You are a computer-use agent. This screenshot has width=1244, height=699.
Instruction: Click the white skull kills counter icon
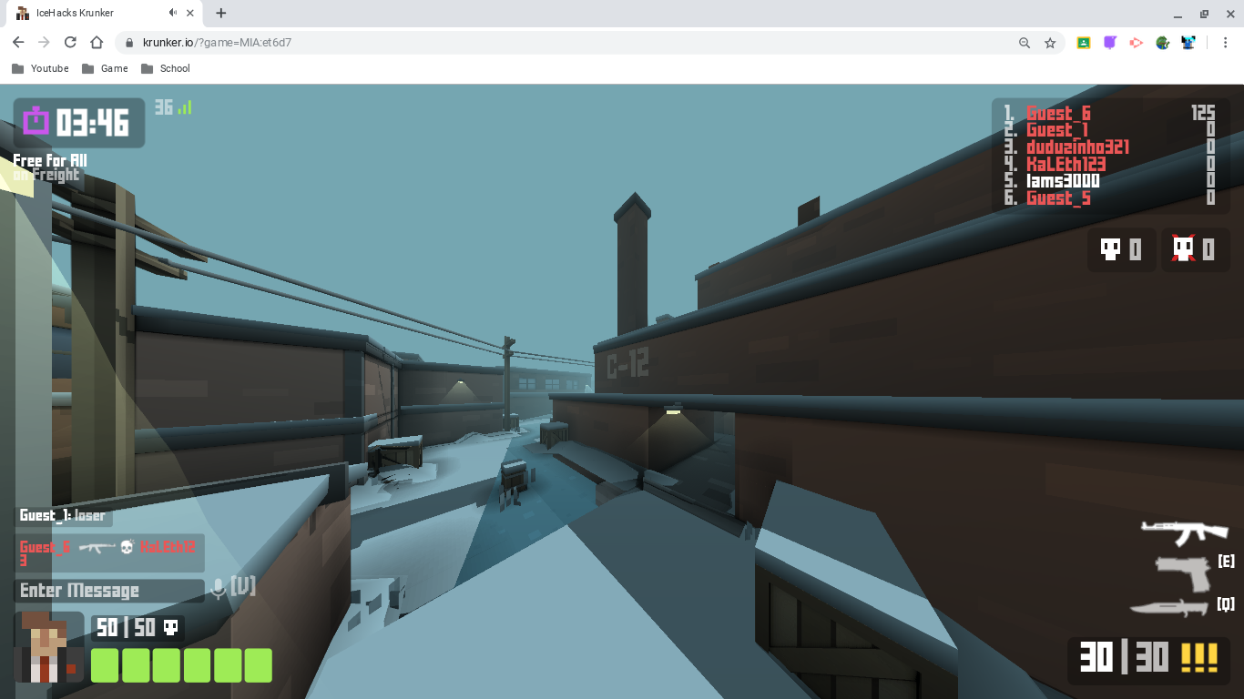(1109, 249)
